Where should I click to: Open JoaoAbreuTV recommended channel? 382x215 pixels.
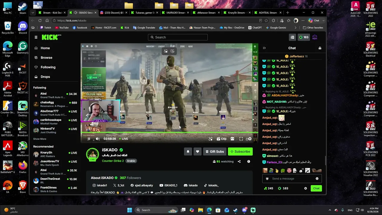pyautogui.click(x=56, y=163)
